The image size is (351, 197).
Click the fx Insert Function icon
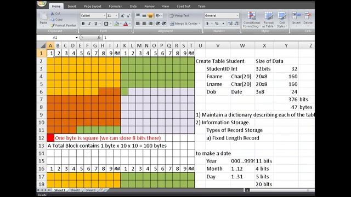[99, 38]
